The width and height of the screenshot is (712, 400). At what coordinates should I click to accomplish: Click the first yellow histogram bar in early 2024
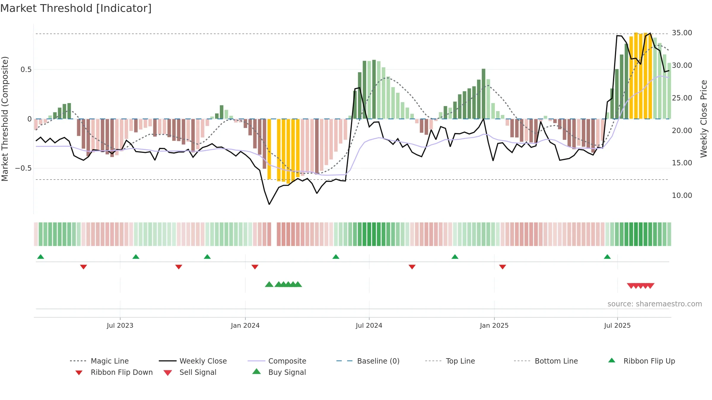coord(269,149)
